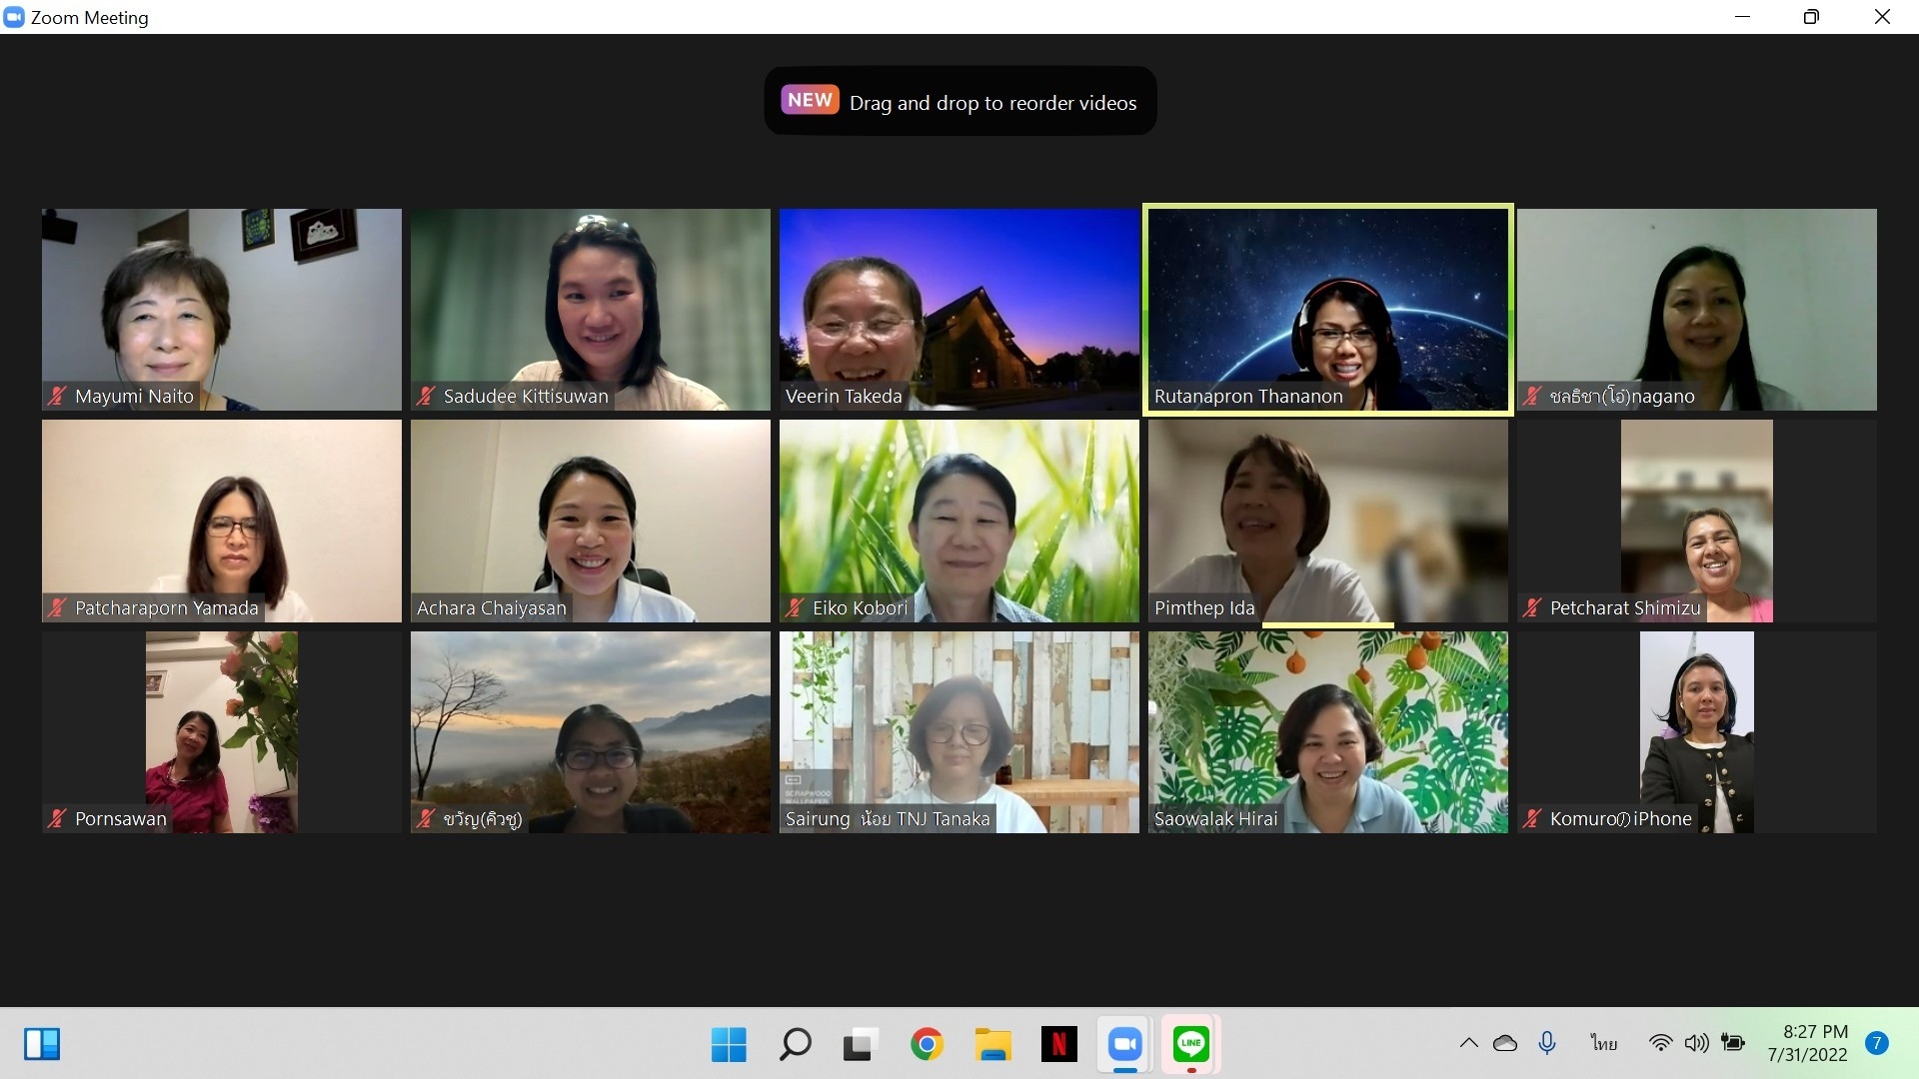
Task: Open the notification center badge showing 7
Action: tap(1876, 1043)
